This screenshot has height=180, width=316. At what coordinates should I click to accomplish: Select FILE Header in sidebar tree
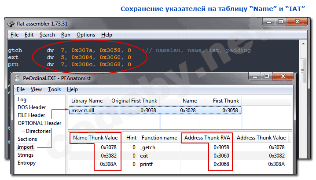(31, 115)
